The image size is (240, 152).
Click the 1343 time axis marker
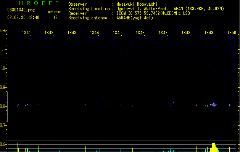point(72,33)
